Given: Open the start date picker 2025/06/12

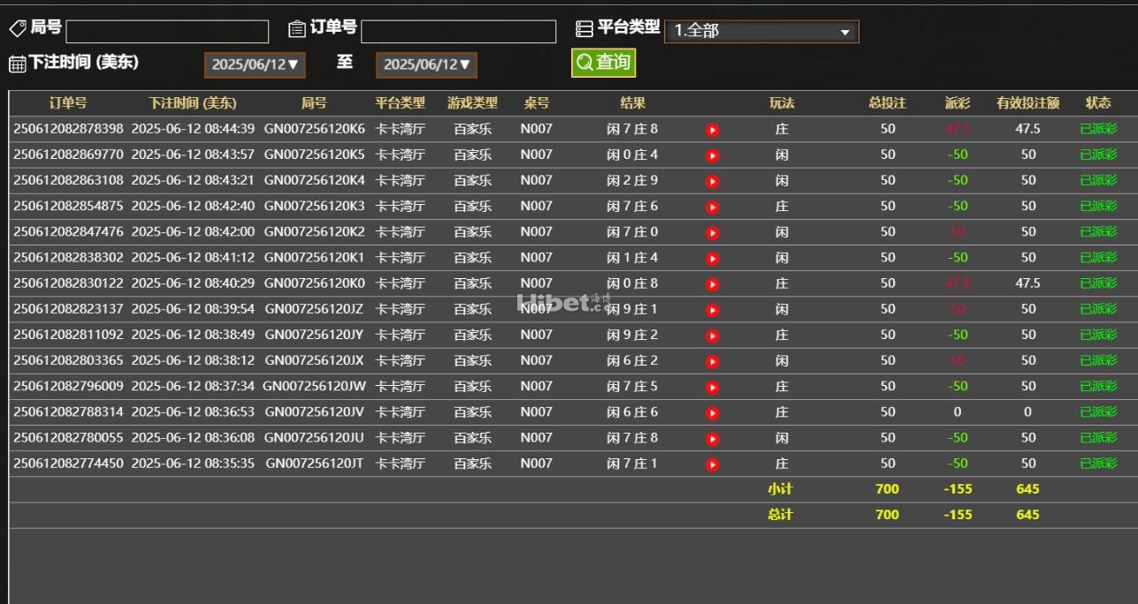Looking at the screenshot, I should pos(255,64).
